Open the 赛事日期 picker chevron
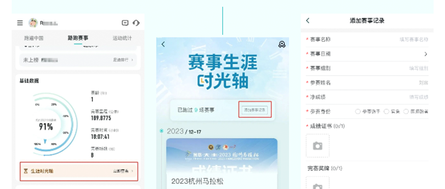The width and height of the screenshot is (445, 189). pos(426,54)
